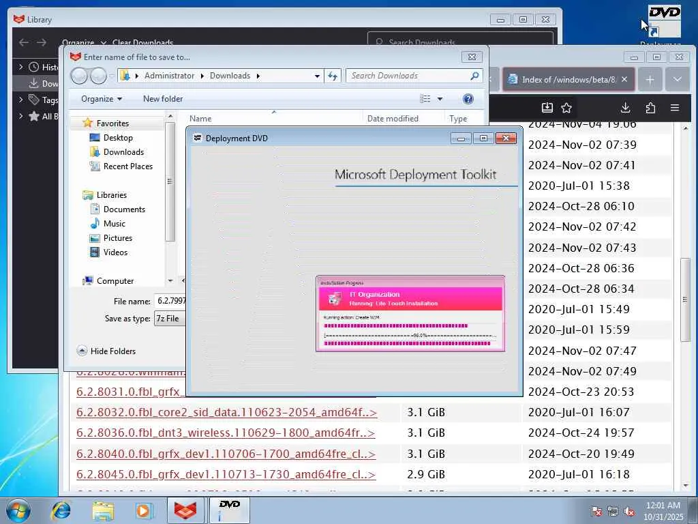The height and width of the screenshot is (524, 698).
Task: Click the change view icon in the save dialog
Action: click(x=425, y=99)
